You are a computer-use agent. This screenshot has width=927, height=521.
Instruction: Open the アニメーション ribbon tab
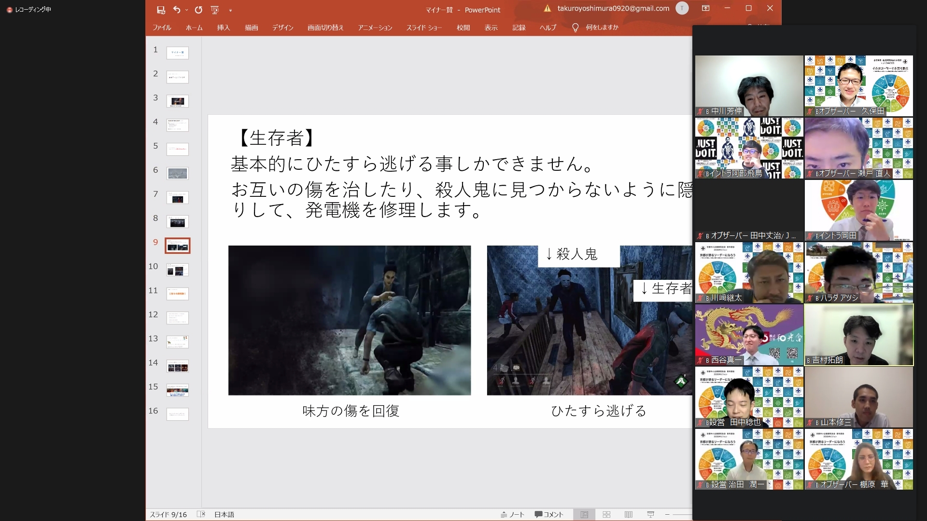click(x=375, y=27)
